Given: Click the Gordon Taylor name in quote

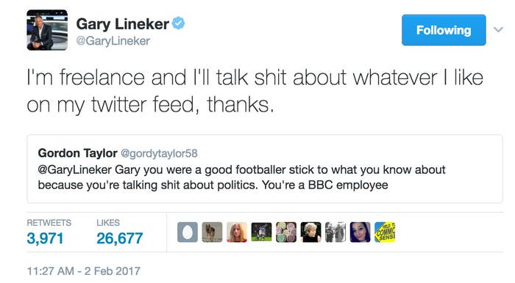Looking at the screenshot, I should tap(77, 153).
